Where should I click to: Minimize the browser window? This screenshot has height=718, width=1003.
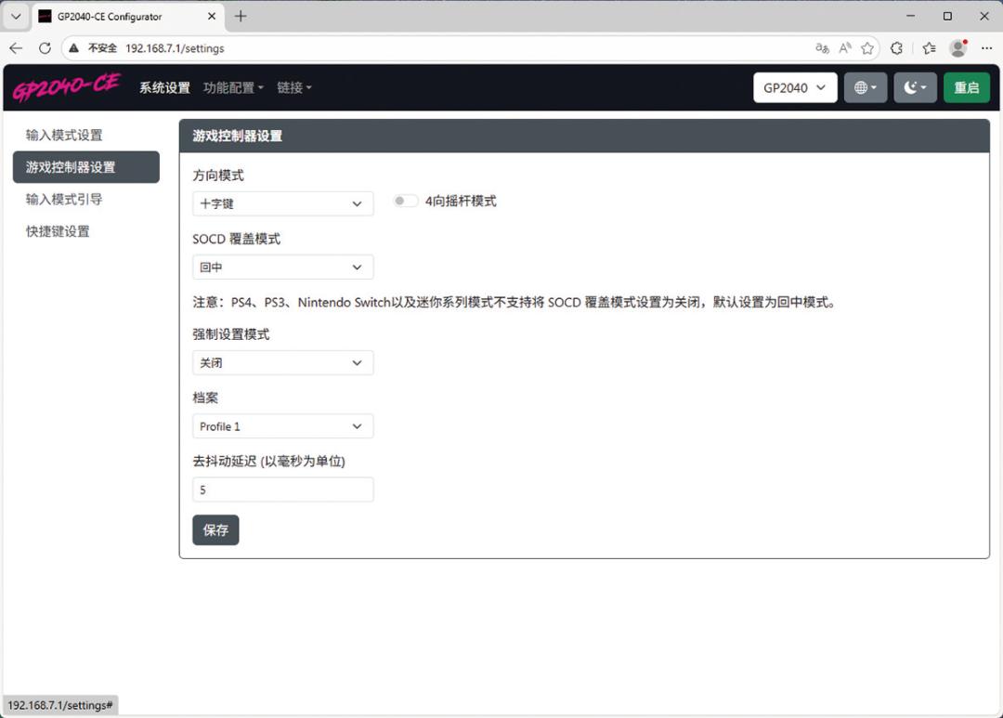click(x=910, y=17)
